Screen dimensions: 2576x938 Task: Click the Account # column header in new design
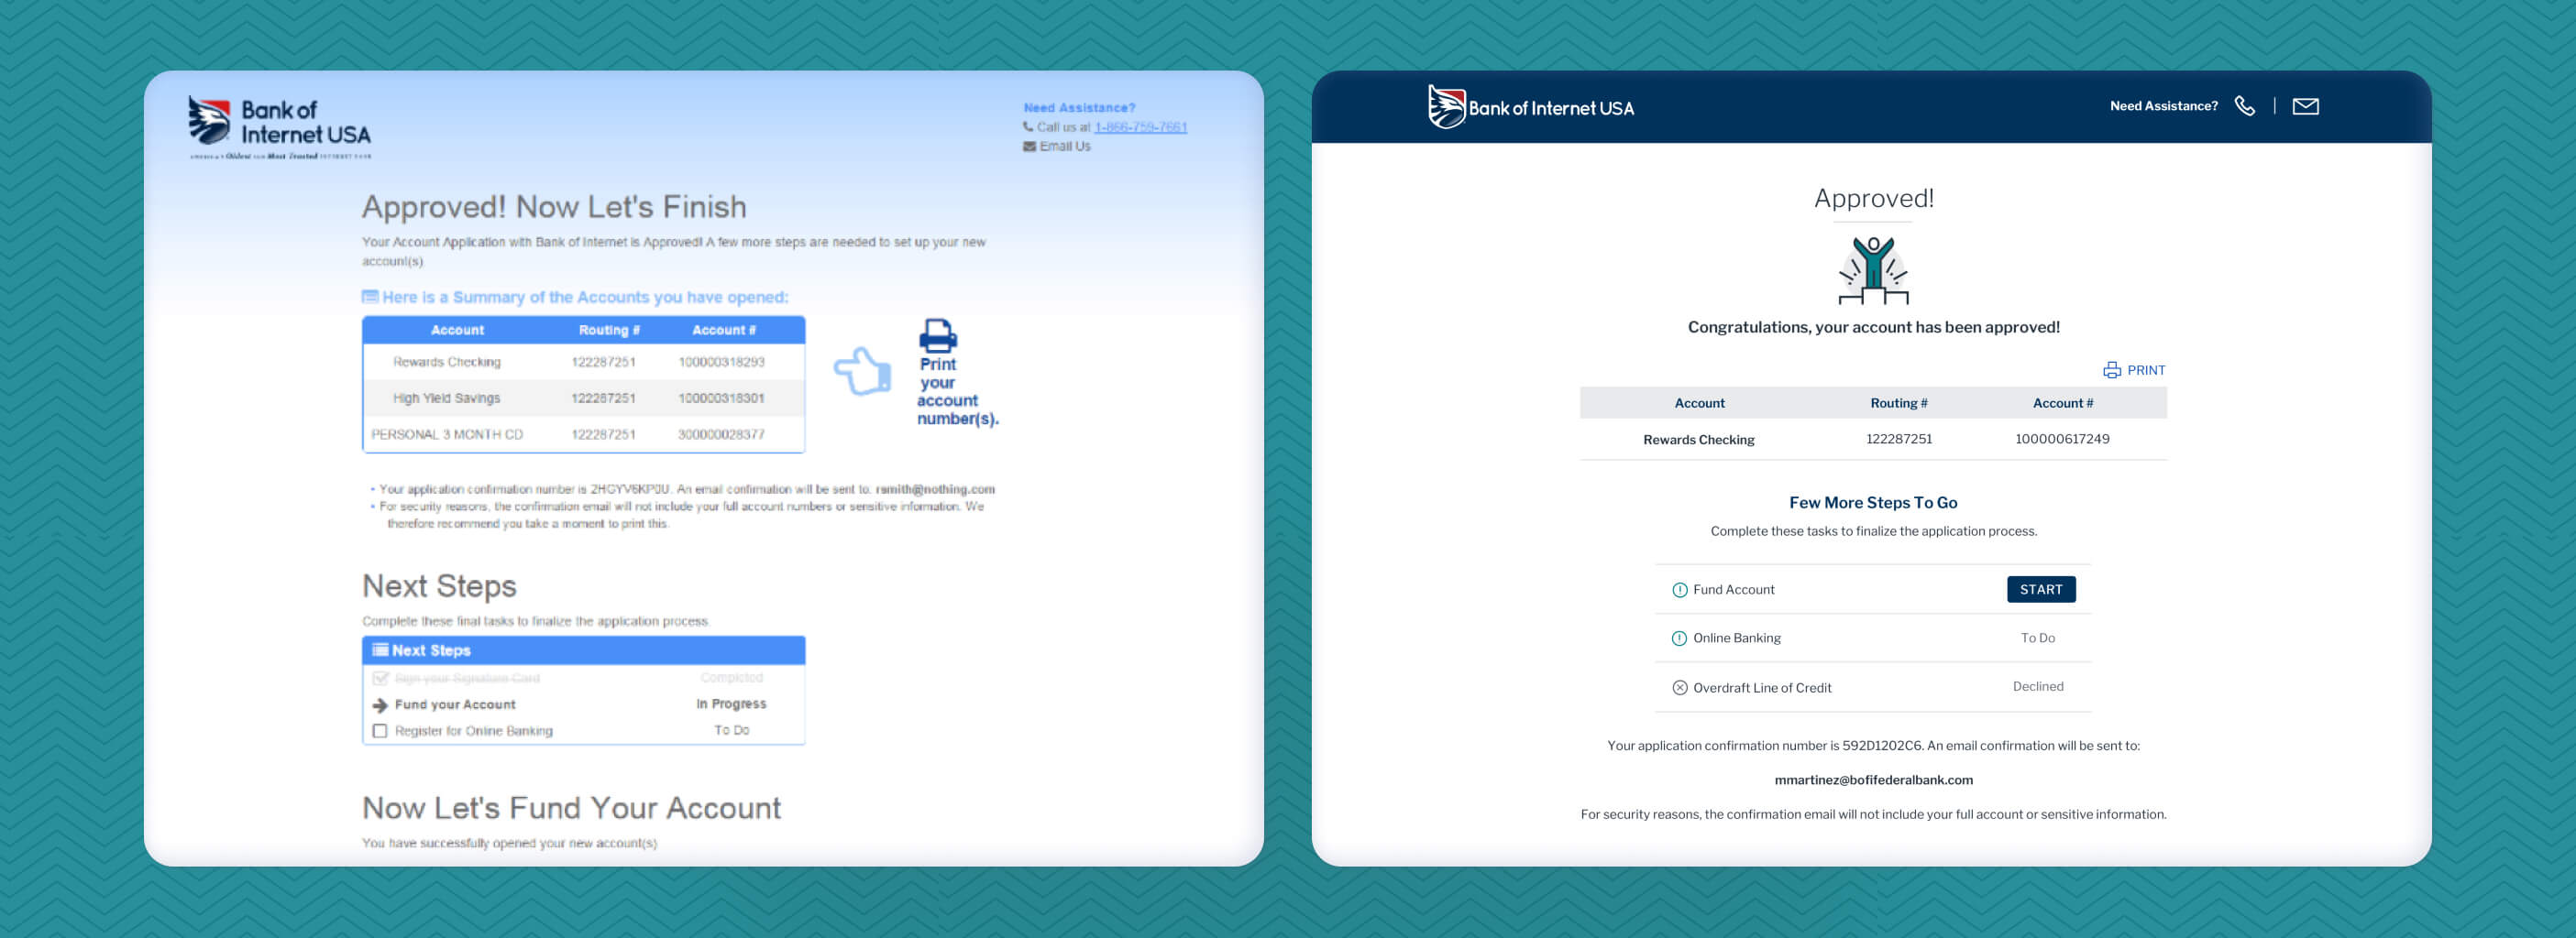(x=2062, y=404)
